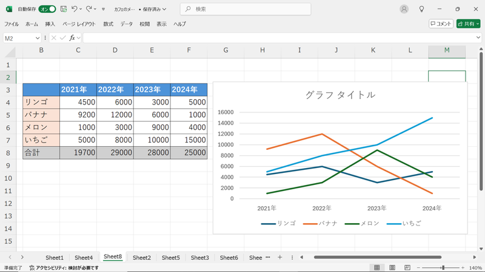Open the 校閲 ribbon tab
485x272 pixels.
point(144,24)
